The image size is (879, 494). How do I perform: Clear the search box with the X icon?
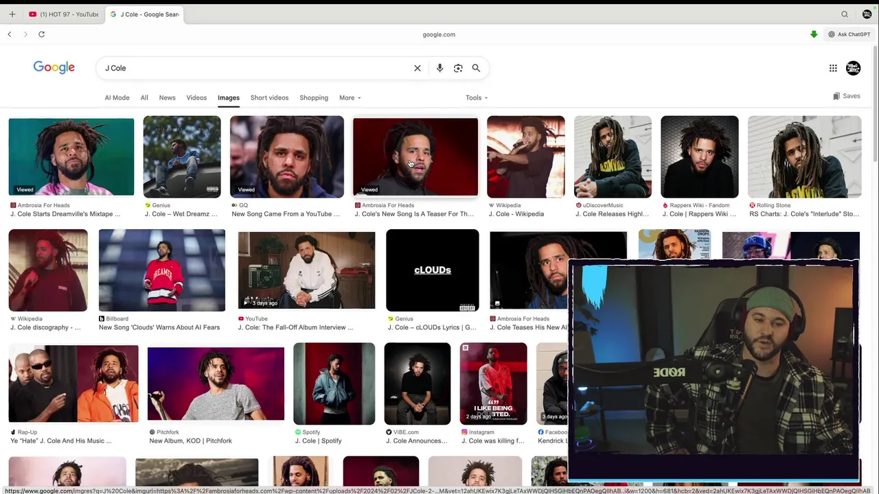click(x=417, y=68)
